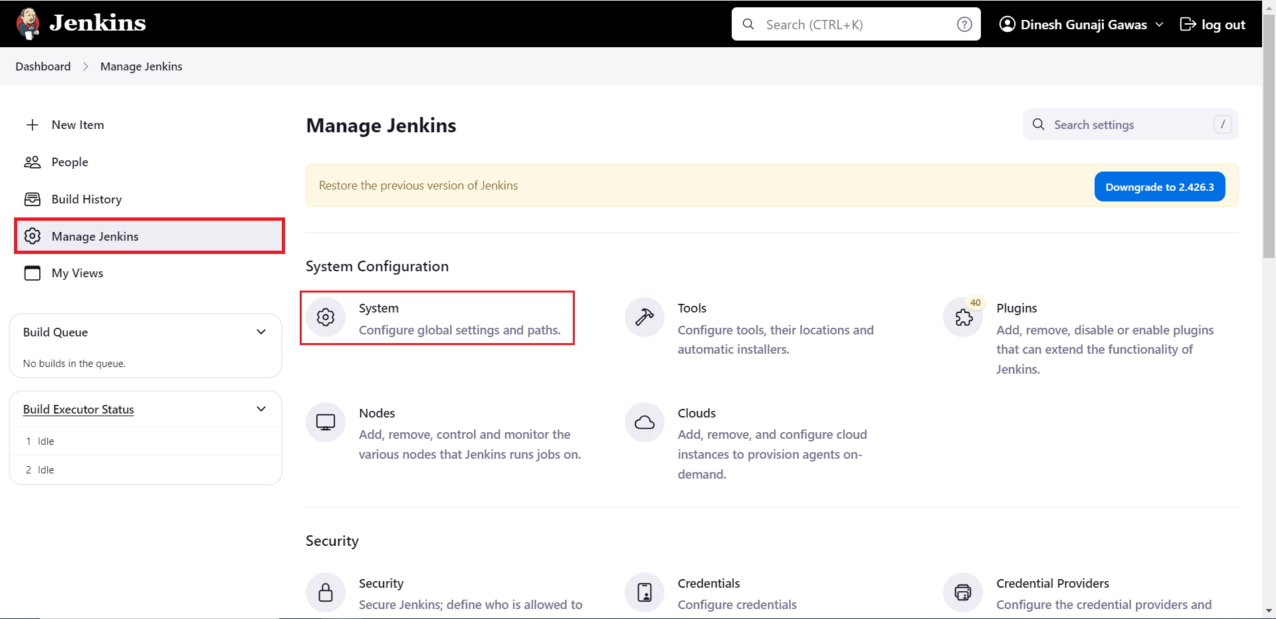Click the Clouds cloud icon
Viewport: 1276px width, 619px height.
tap(645, 422)
